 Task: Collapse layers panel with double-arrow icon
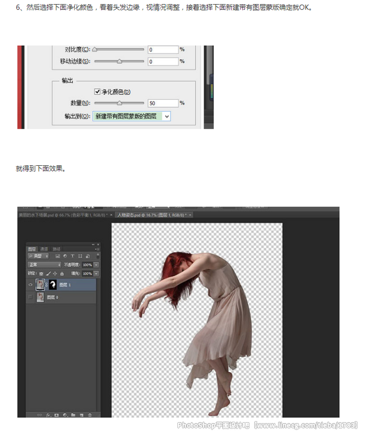(x=93, y=244)
